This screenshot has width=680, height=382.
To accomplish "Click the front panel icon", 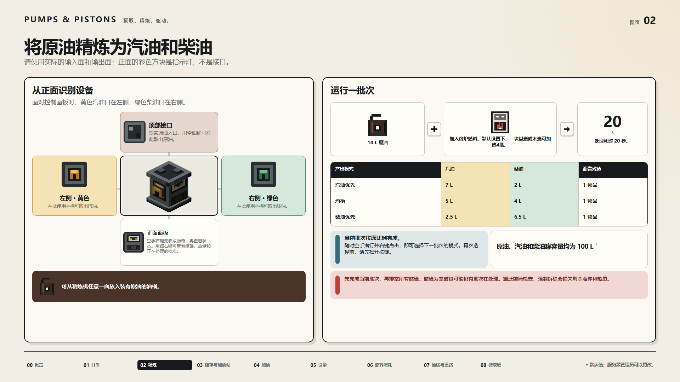I will coord(134,242).
